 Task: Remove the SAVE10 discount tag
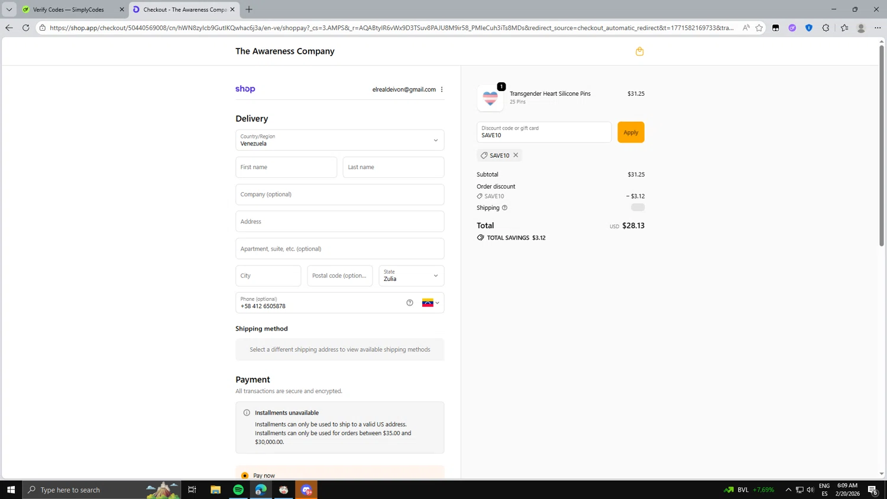pos(516,155)
